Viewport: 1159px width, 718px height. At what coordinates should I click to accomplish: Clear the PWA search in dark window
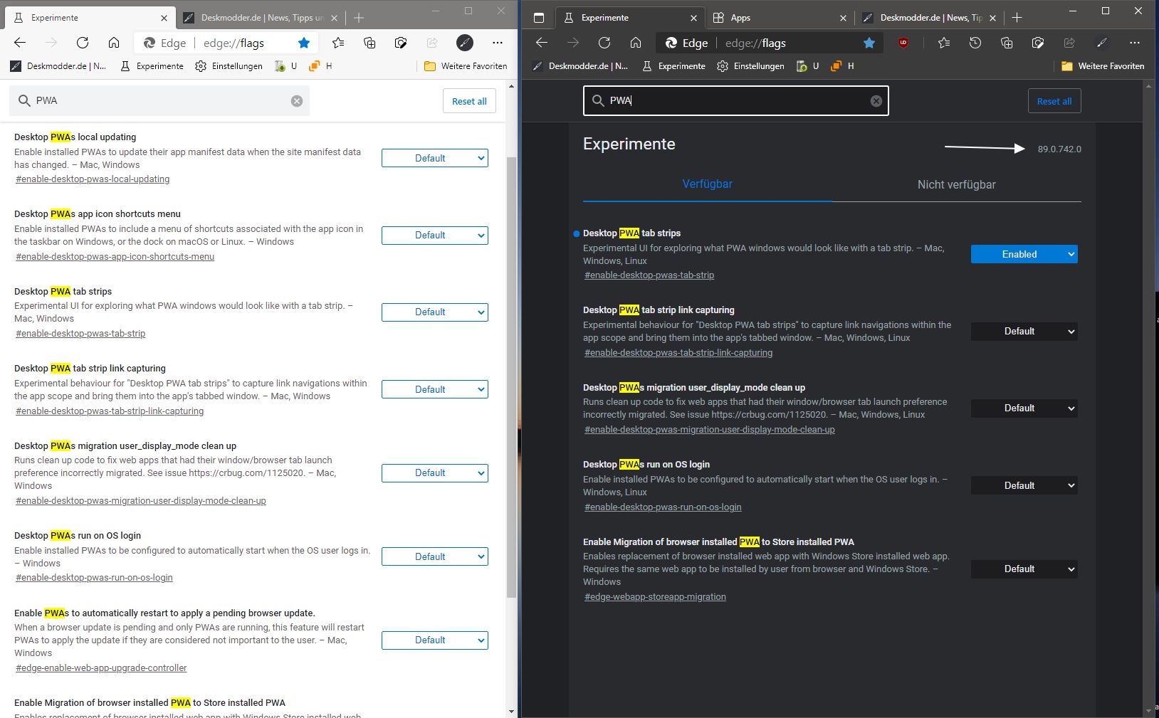pos(876,101)
